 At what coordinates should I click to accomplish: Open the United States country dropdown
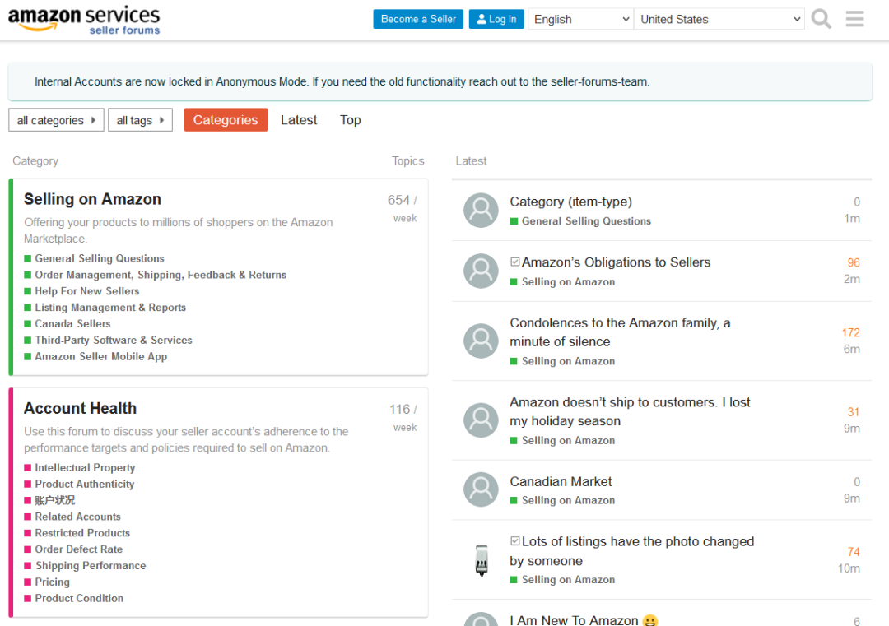(x=719, y=19)
